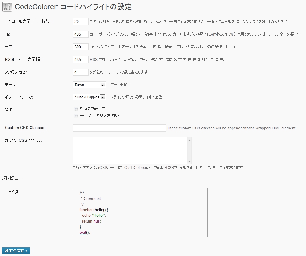This screenshot has width=306, height=256.
Task: Click the textarea scrollbar down arrow
Action: pos(189,162)
